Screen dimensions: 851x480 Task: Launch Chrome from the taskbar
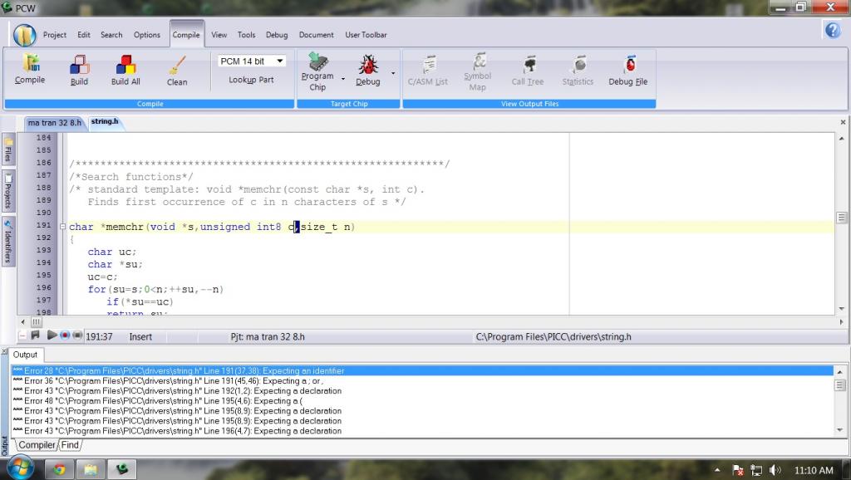point(59,469)
